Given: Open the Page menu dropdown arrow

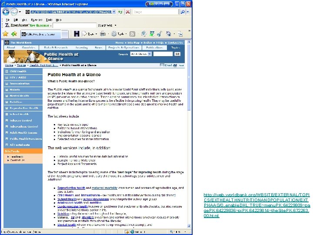Looking at the screenshot, I should click(x=96, y=34).
